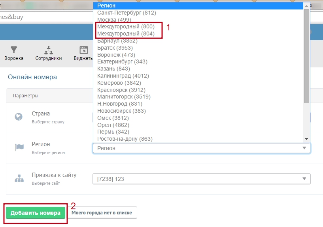Select Калининград (4012) option
The height and width of the screenshot is (227, 323).
click(x=198, y=76)
